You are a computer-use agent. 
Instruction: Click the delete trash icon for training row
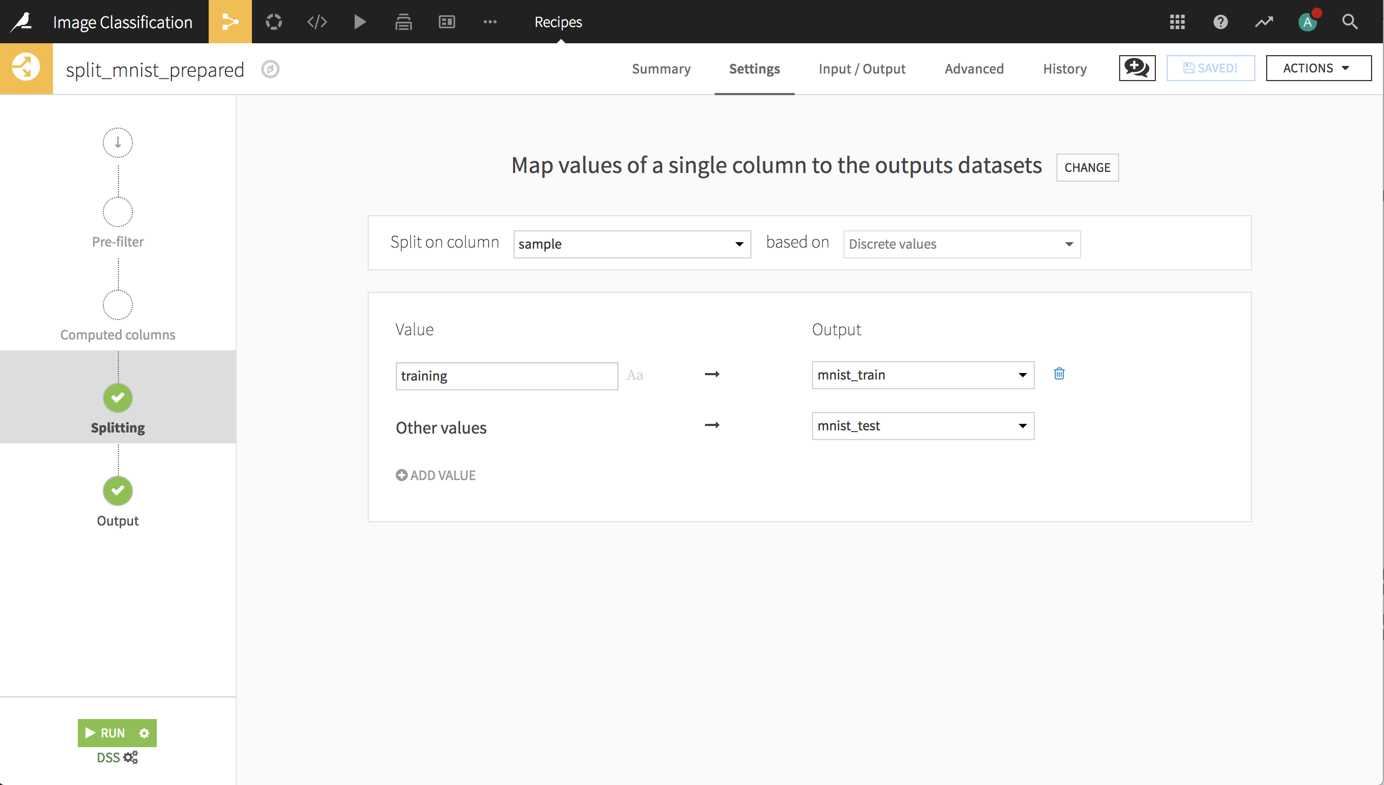click(1058, 375)
